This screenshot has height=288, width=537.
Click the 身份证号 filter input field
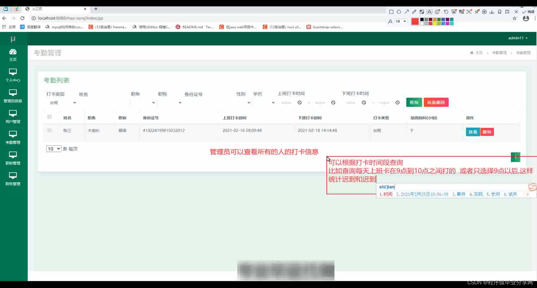(209, 103)
